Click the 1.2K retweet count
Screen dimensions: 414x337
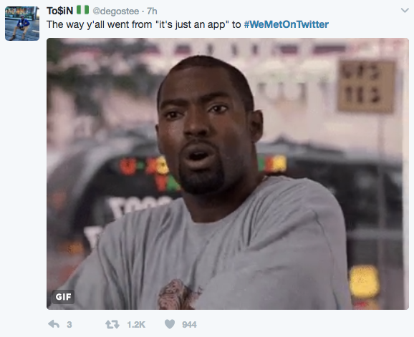click(136, 325)
